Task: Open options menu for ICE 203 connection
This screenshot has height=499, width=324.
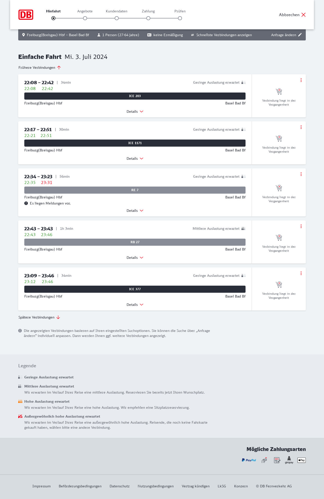Action: pos(301,80)
